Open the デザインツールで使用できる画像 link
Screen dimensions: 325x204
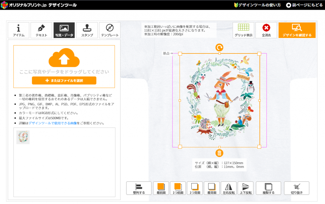[x=53, y=123]
